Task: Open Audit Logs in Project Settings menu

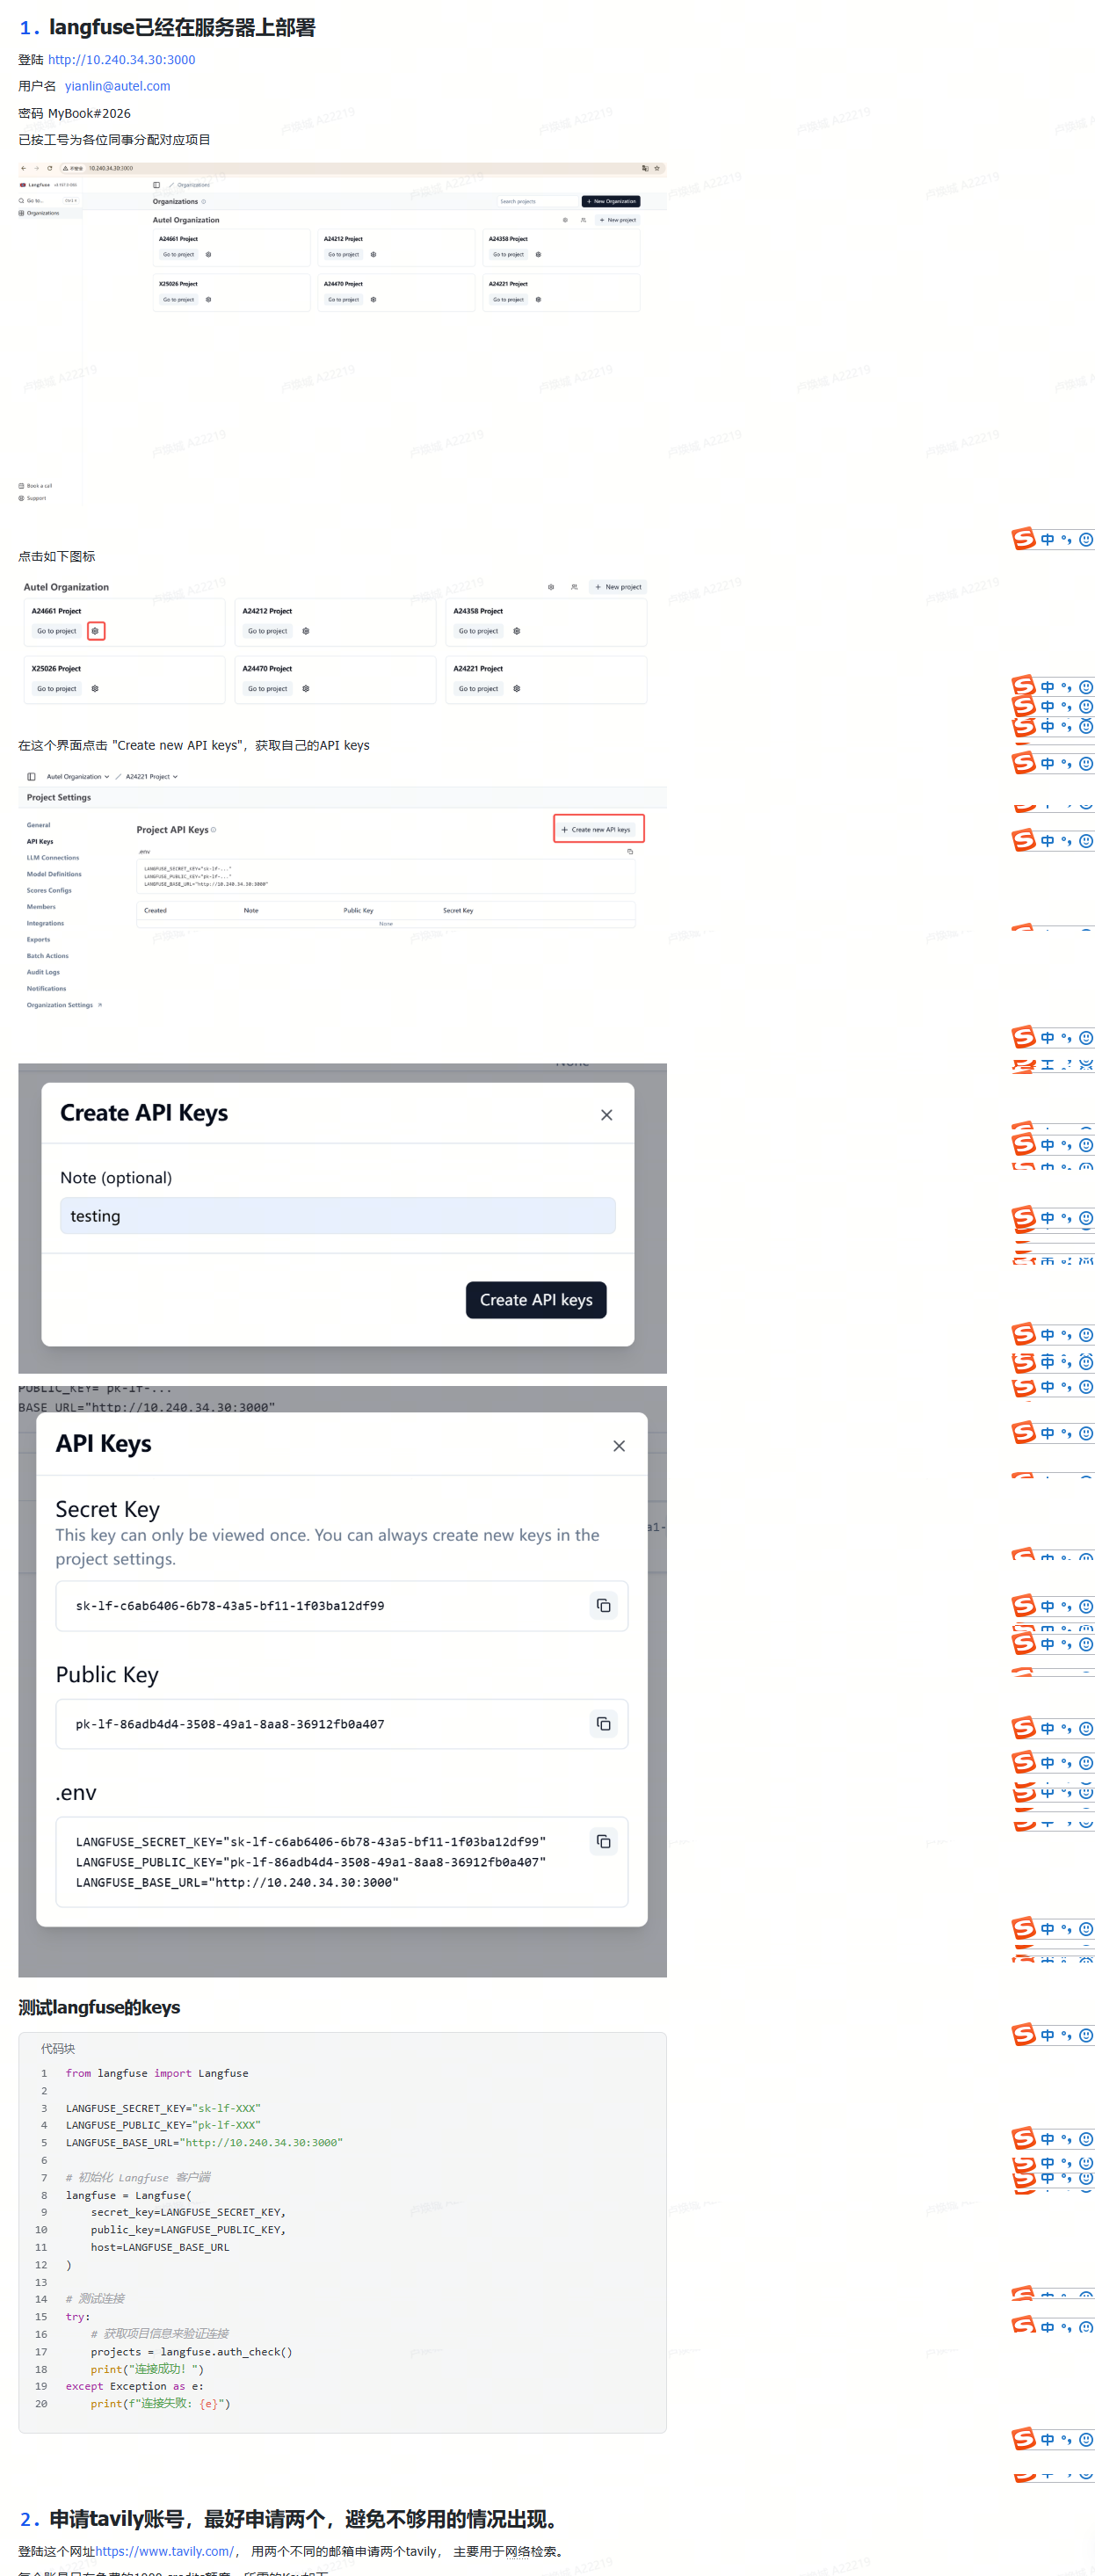Action: [x=43, y=972]
